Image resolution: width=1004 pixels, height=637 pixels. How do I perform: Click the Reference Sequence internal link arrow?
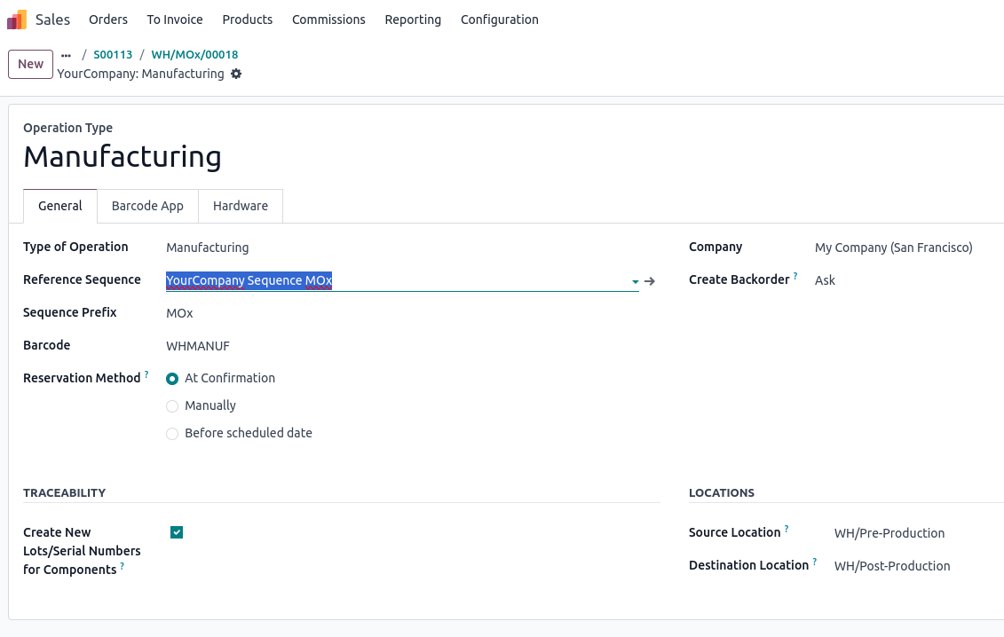[650, 281]
